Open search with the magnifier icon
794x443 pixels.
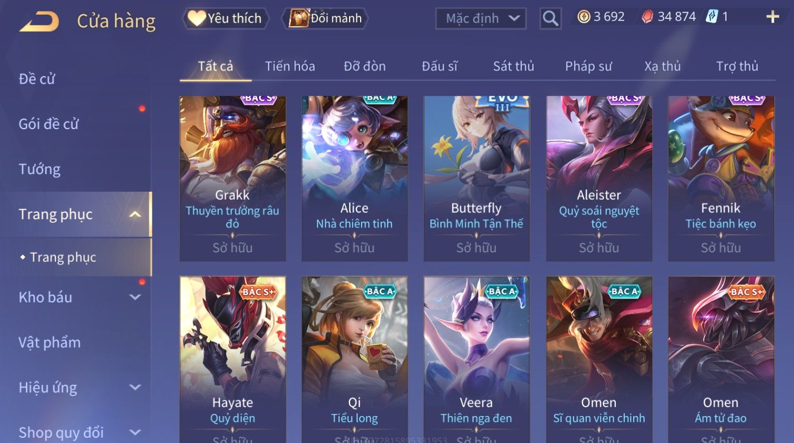coord(550,18)
